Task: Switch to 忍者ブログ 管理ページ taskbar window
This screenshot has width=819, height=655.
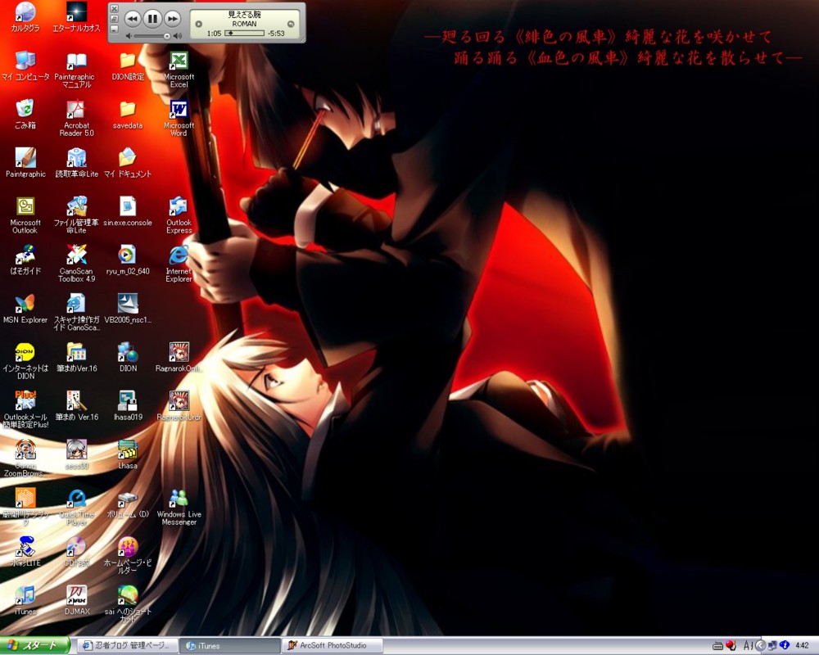Action: point(128,646)
